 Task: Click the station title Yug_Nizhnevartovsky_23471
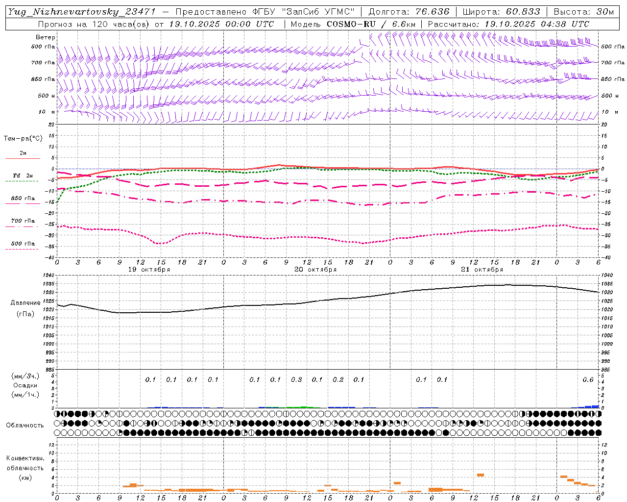point(82,12)
